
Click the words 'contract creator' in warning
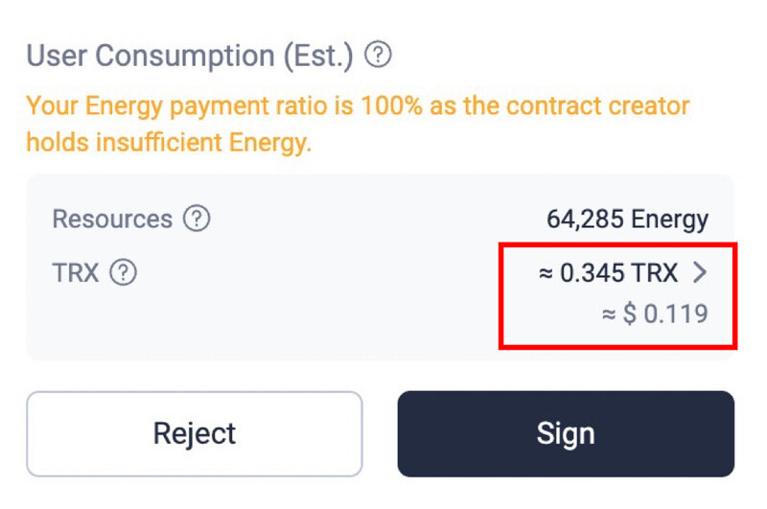click(x=576, y=105)
